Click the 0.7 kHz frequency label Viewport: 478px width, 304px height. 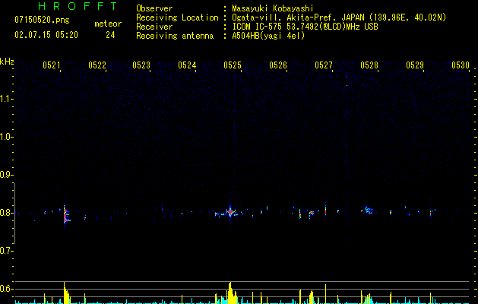6,251
